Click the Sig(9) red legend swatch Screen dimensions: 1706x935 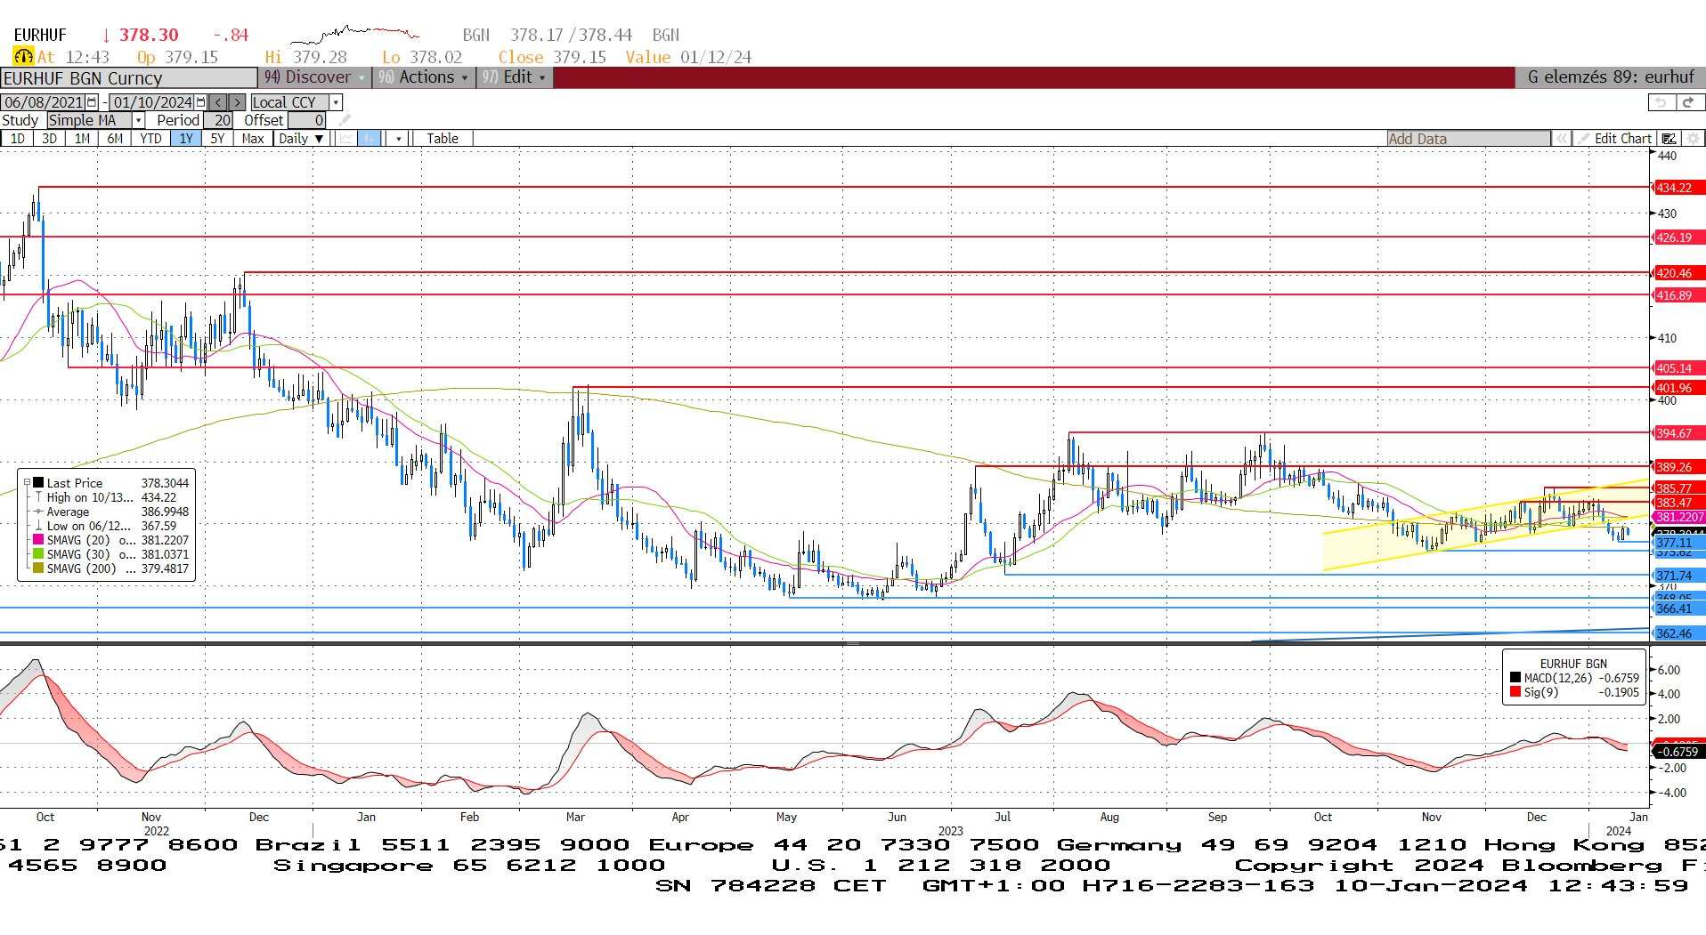[x=1515, y=692]
